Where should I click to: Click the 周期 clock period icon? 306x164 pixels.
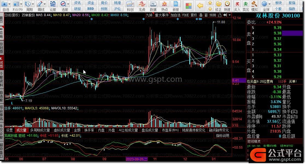point(28,4)
